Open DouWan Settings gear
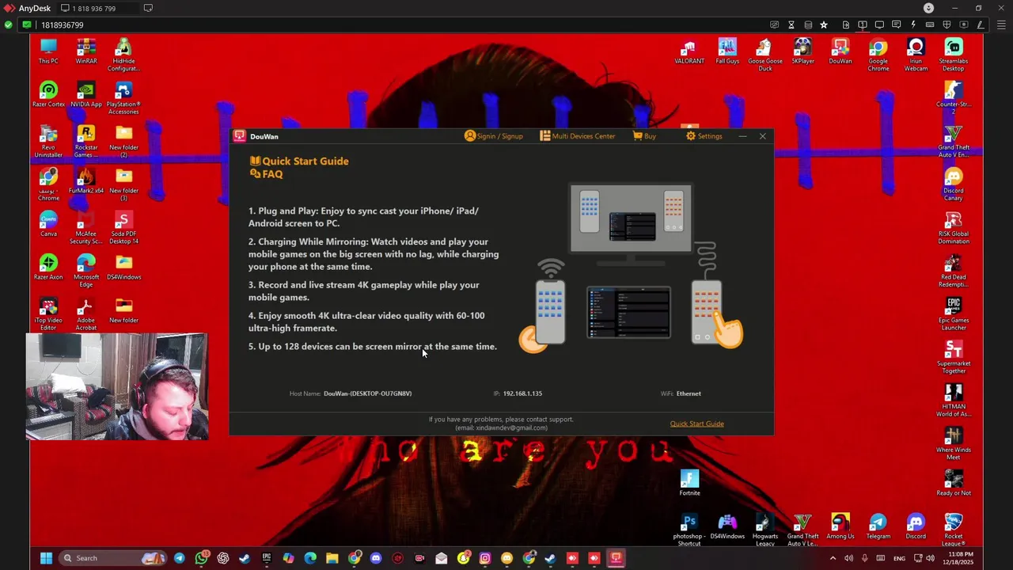This screenshot has height=570, width=1013. click(x=704, y=136)
